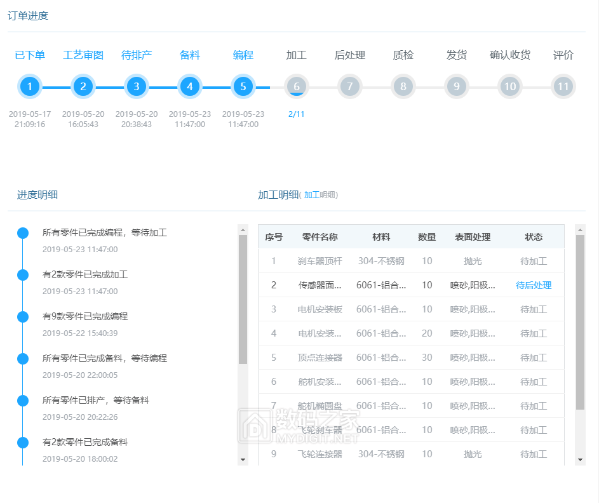Select step 11 circle for 评价
Viewport: 599px width, 503px height.
pos(563,87)
